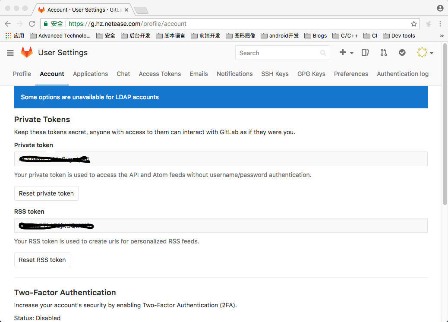Open the GPG Keys tab
Viewport: 448px width, 322px height.
point(311,74)
